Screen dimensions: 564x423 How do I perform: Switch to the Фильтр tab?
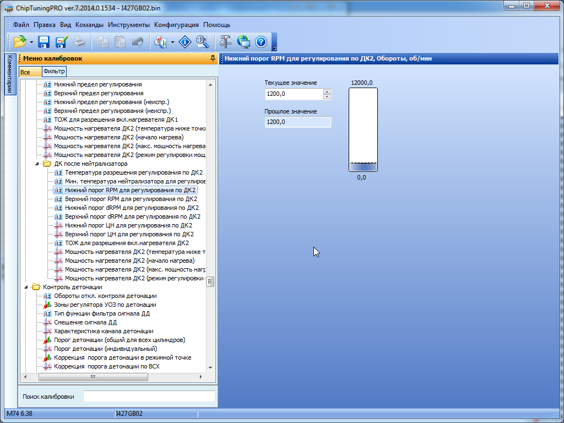pos(53,72)
